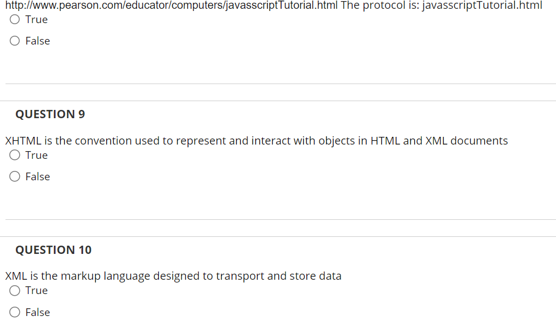Viewport: 556px width, 327px height.
Task: Mark the XML statement as True
Action: (x=14, y=290)
